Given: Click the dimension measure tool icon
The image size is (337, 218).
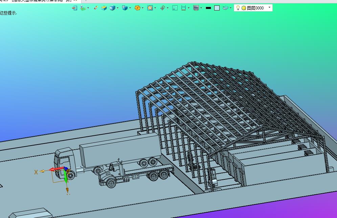Looking at the screenshot, I should coord(183,8).
